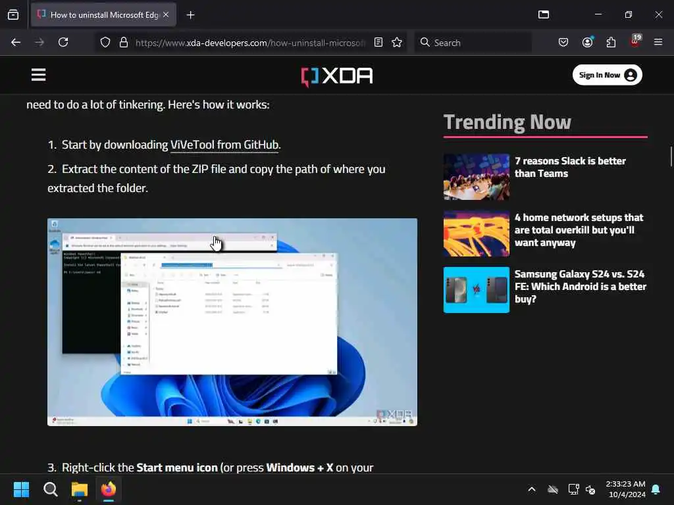Image resolution: width=674 pixels, height=505 pixels.
Task: Click the home network cables thumbnail
Action: [x=477, y=233]
